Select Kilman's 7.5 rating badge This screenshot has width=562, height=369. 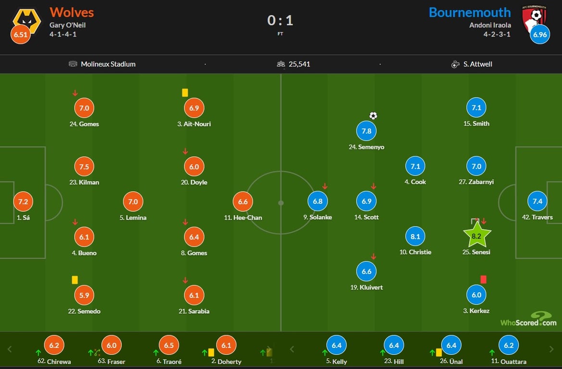pos(84,167)
